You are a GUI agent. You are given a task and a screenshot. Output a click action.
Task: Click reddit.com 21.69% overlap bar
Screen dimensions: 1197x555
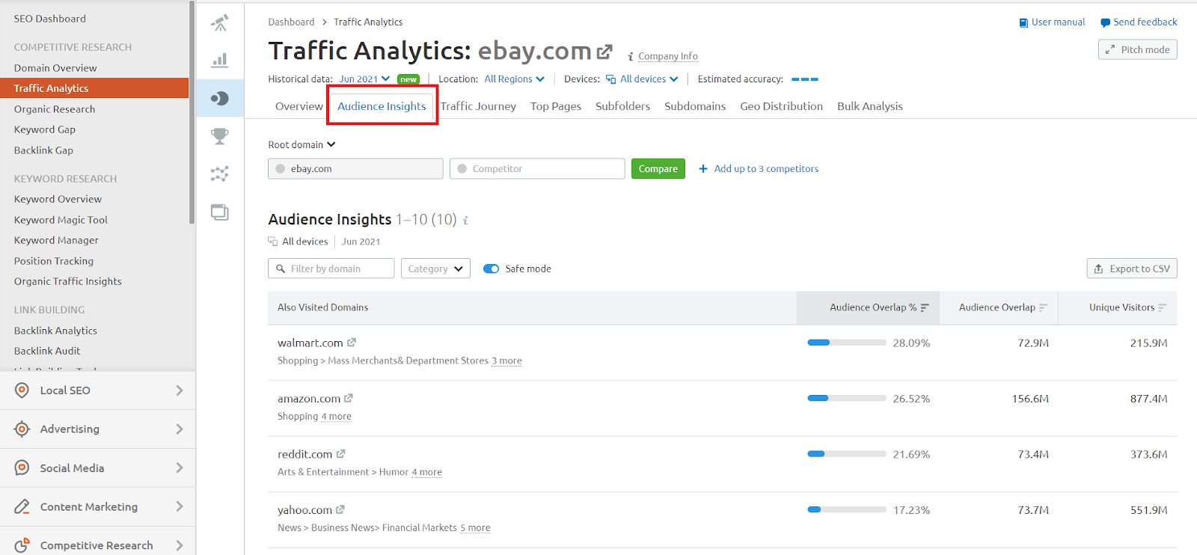coord(847,454)
